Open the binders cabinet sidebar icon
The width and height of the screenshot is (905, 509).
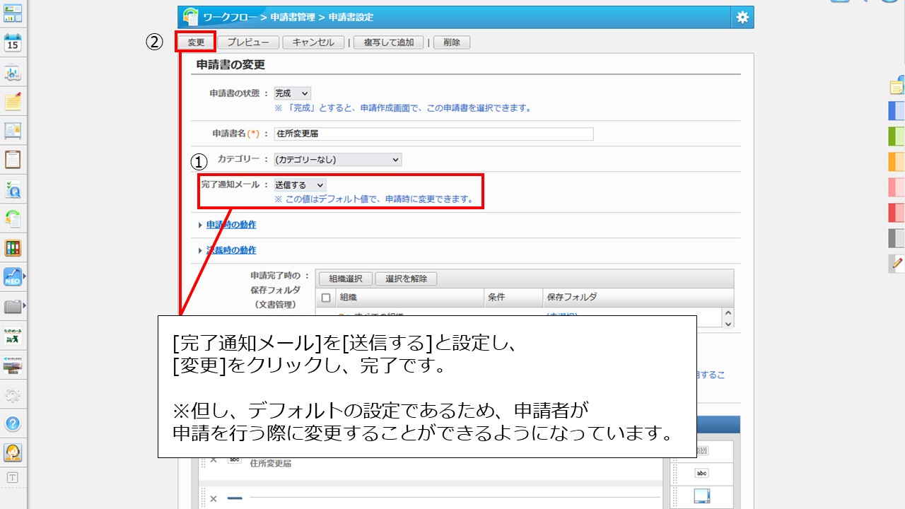pyautogui.click(x=13, y=248)
